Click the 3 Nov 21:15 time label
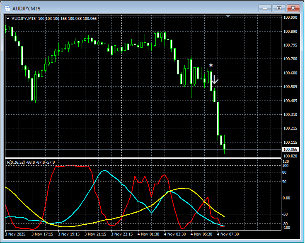Viewport: 305px width, 243px height. (x=95, y=234)
